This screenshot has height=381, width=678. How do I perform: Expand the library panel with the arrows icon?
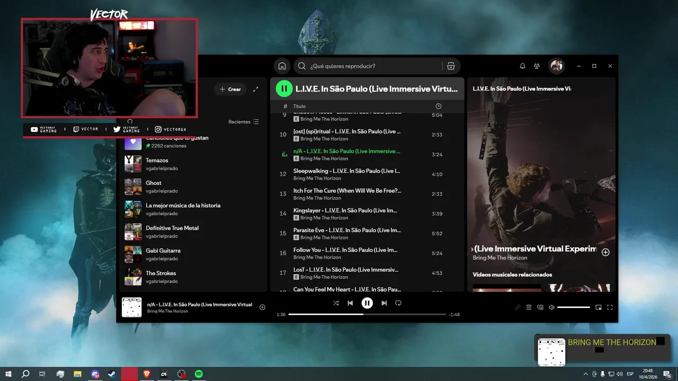pos(256,89)
